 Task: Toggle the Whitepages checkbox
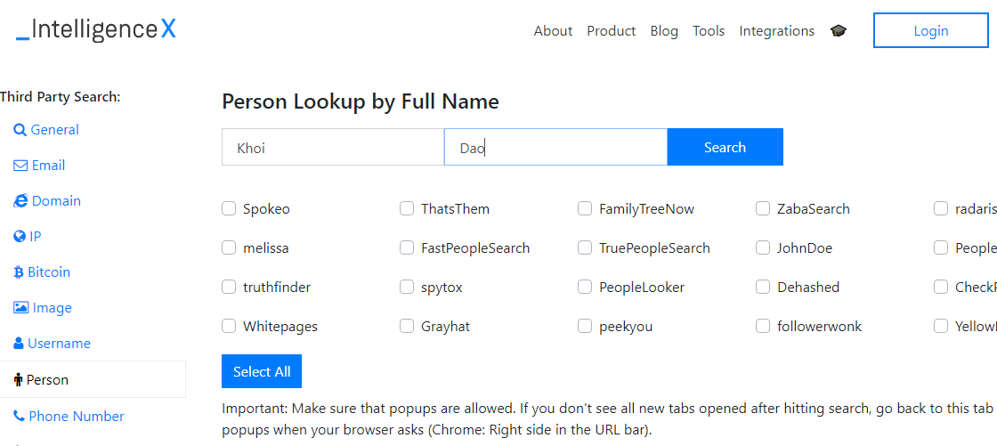tap(229, 327)
